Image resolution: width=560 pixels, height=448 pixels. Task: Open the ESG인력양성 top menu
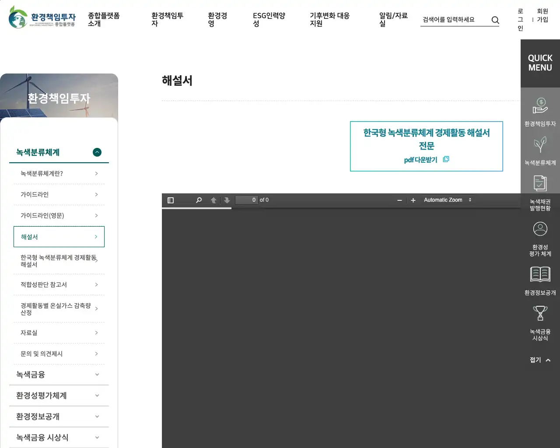tap(269, 20)
